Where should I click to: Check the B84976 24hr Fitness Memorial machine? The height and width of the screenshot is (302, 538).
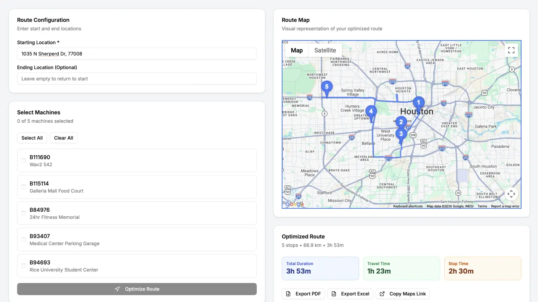click(x=24, y=213)
